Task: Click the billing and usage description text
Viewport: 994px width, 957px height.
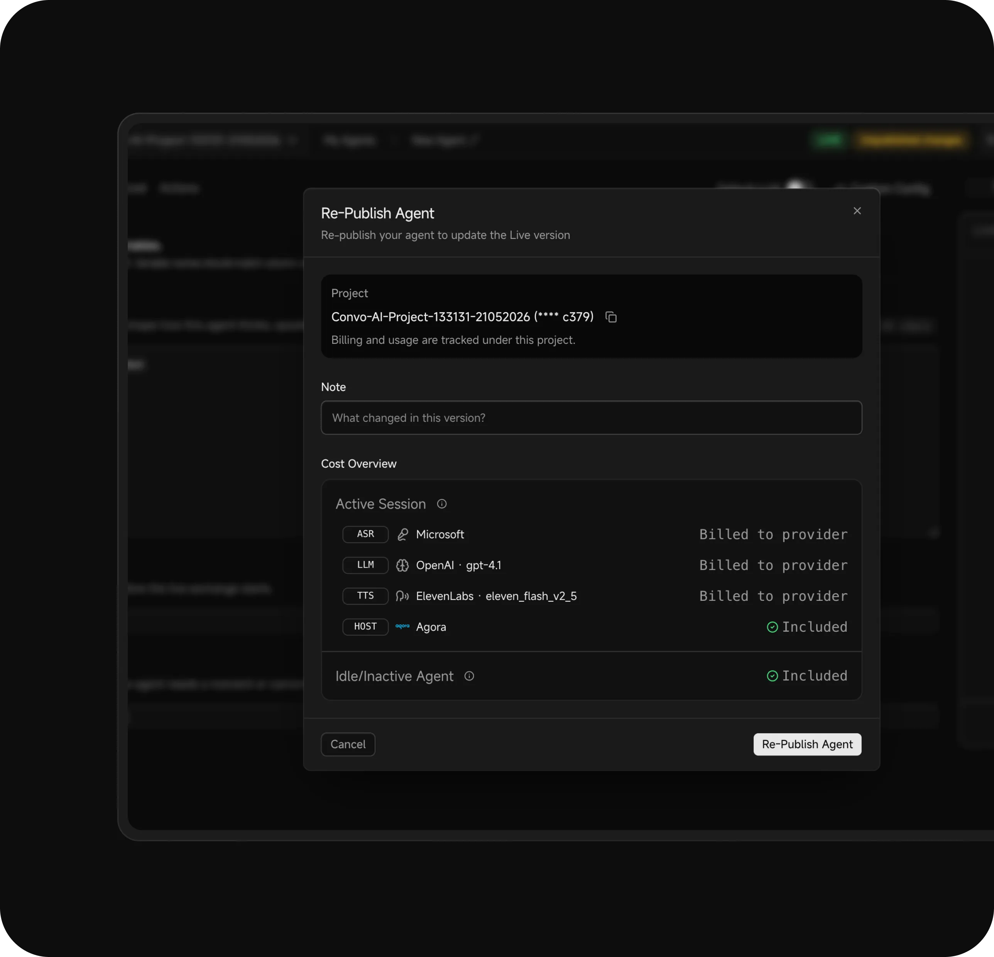Action: [x=453, y=340]
